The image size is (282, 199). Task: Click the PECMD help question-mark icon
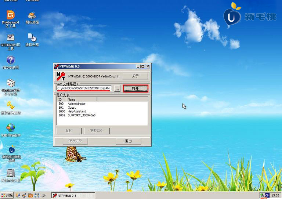tap(11, 60)
